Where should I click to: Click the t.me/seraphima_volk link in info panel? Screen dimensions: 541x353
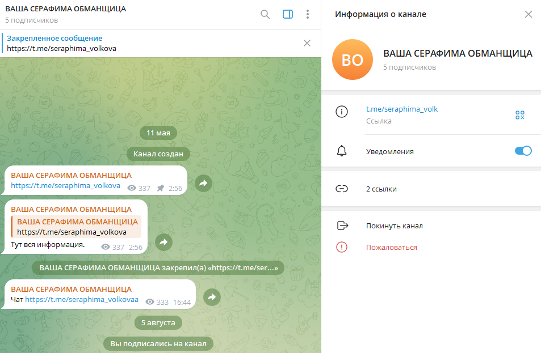(402, 109)
